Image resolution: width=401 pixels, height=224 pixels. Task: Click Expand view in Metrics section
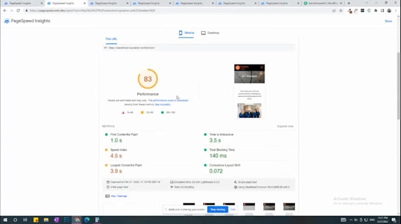285,126
